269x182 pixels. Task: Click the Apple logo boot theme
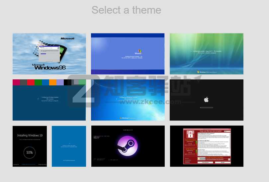(206, 100)
